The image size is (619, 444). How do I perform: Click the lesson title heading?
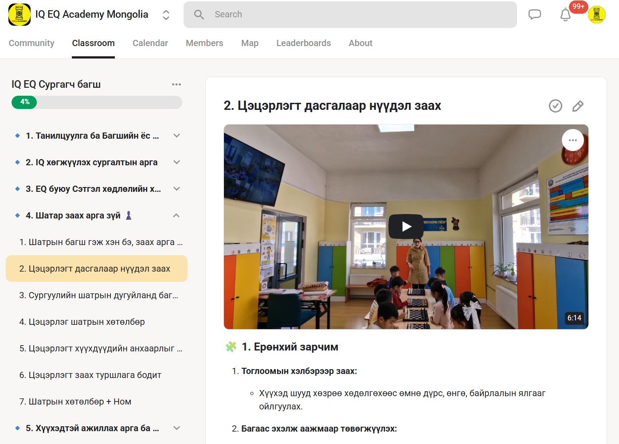pos(333,105)
